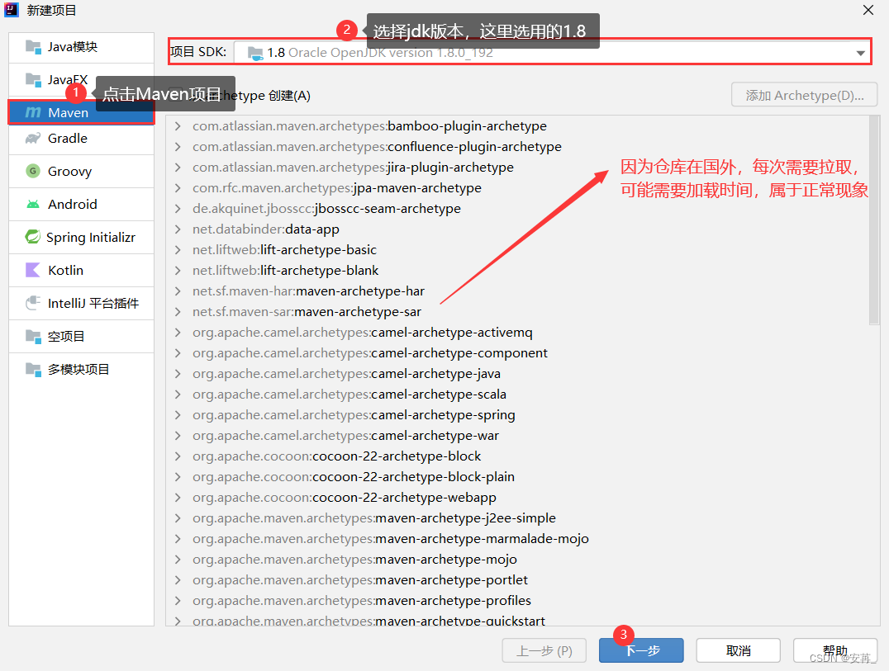The width and height of the screenshot is (889, 671).
Task: Expand maven-archetype-portlet tree node
Action: point(178,580)
